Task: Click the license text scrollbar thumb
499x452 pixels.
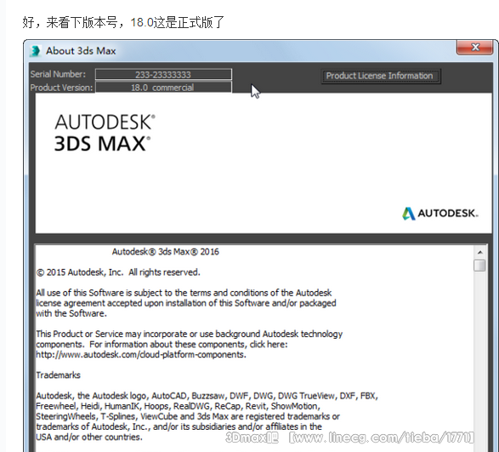Action: [x=480, y=266]
